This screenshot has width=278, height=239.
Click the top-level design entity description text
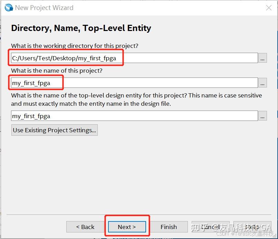pos(136,99)
